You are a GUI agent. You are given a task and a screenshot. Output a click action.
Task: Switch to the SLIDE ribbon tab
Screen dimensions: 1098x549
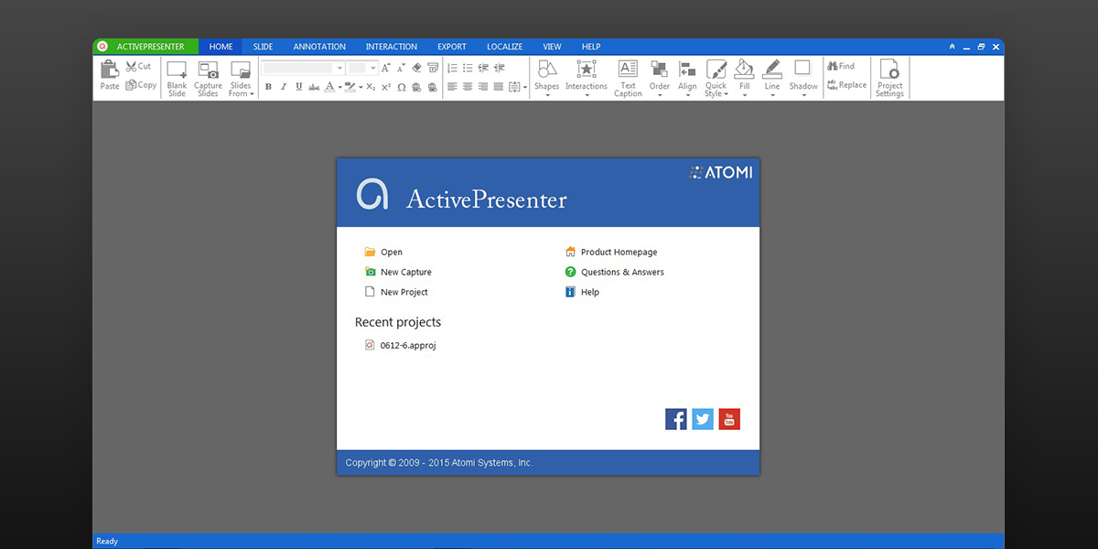click(264, 47)
